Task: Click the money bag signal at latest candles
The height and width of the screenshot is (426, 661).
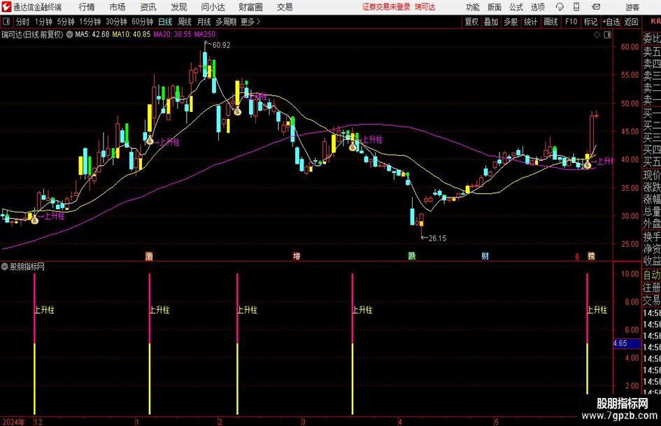Action: (588, 165)
